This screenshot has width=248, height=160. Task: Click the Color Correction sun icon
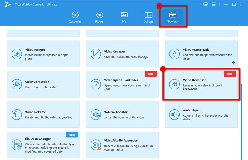click(x=17, y=84)
